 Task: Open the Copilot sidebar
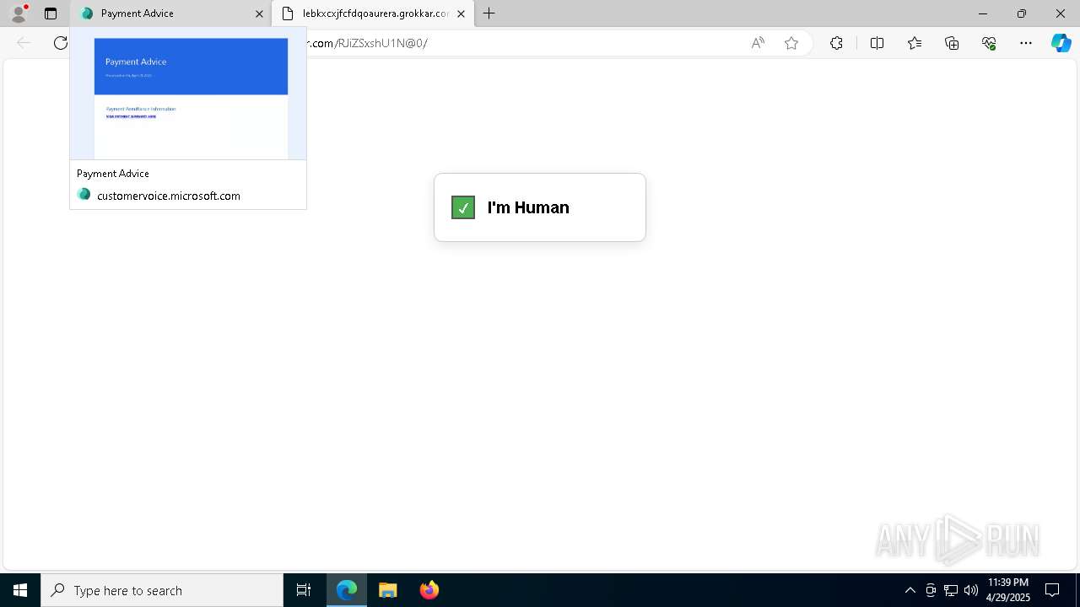point(1061,43)
